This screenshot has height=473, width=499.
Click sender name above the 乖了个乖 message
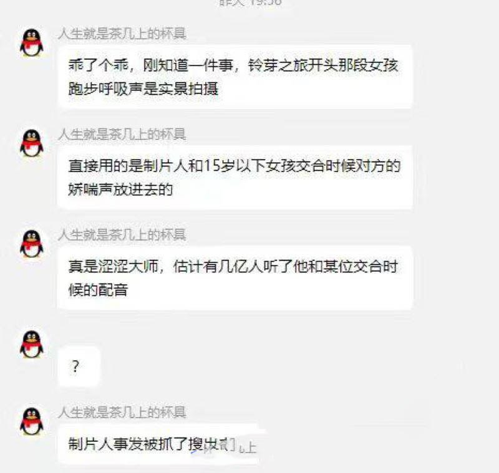point(122,34)
